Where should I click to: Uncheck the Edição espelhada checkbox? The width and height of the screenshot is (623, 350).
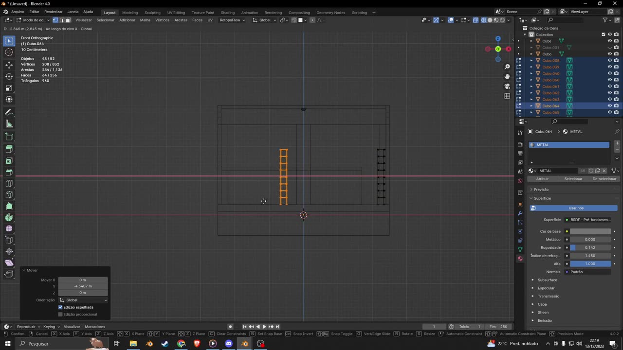pos(60,307)
